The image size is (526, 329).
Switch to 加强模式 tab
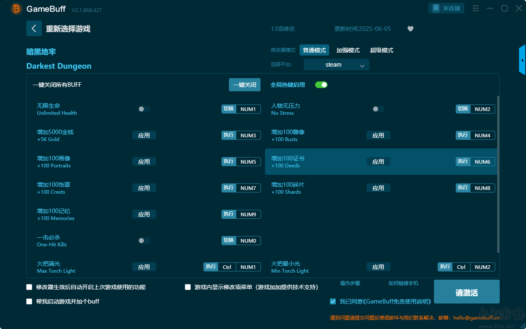pyautogui.click(x=348, y=50)
